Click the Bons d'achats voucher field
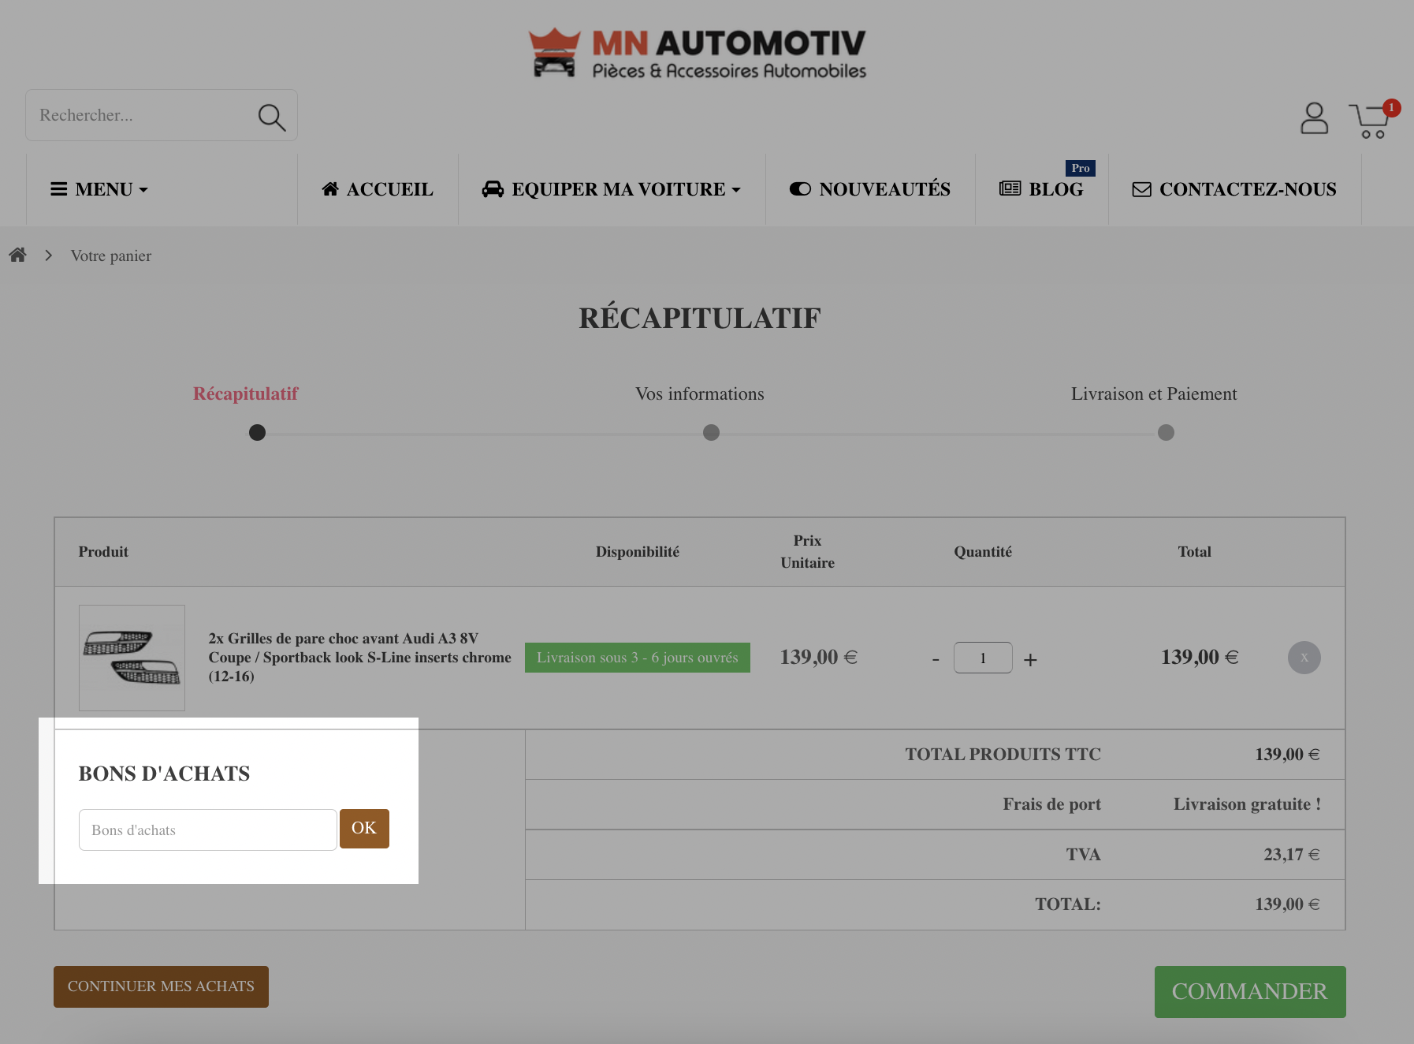Viewport: 1414px width, 1044px height. point(208,830)
